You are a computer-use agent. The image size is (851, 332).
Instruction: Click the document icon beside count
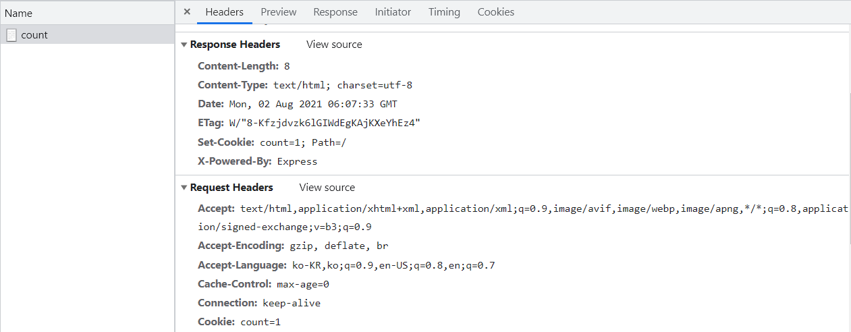point(11,35)
